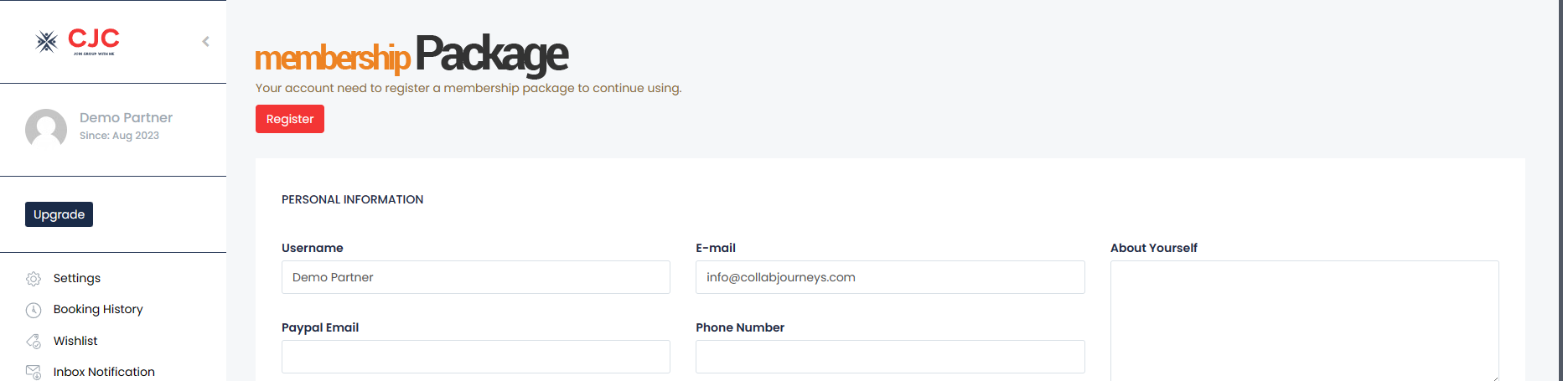Open the Demo Partner profile name
Viewport: 1563px width, 381px height.
[x=126, y=118]
